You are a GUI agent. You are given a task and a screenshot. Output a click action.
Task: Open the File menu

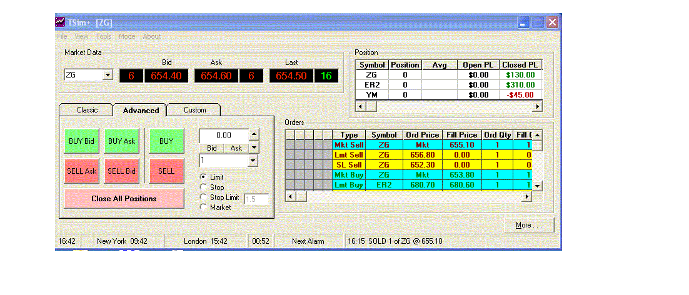pos(62,36)
